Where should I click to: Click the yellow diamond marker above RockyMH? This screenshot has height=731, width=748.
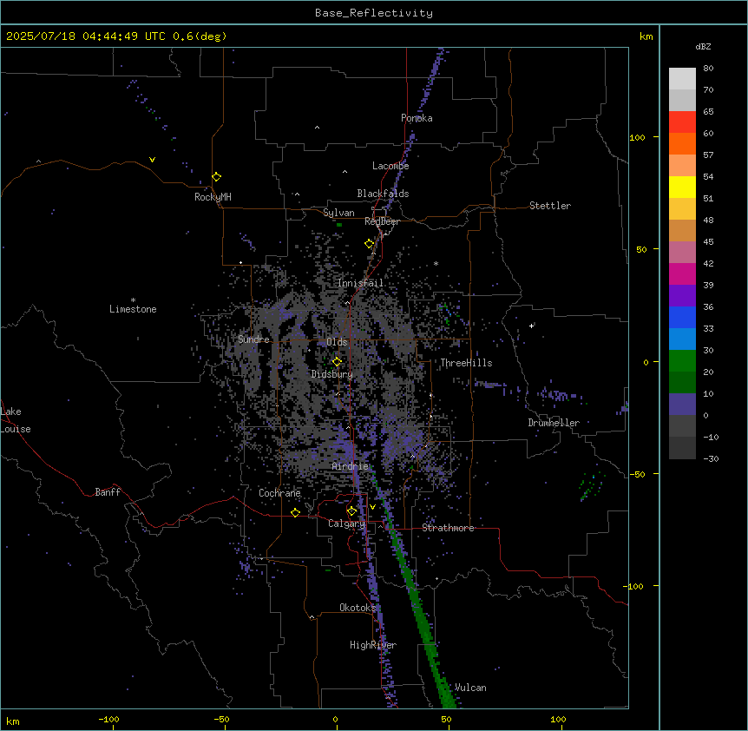[x=216, y=177]
